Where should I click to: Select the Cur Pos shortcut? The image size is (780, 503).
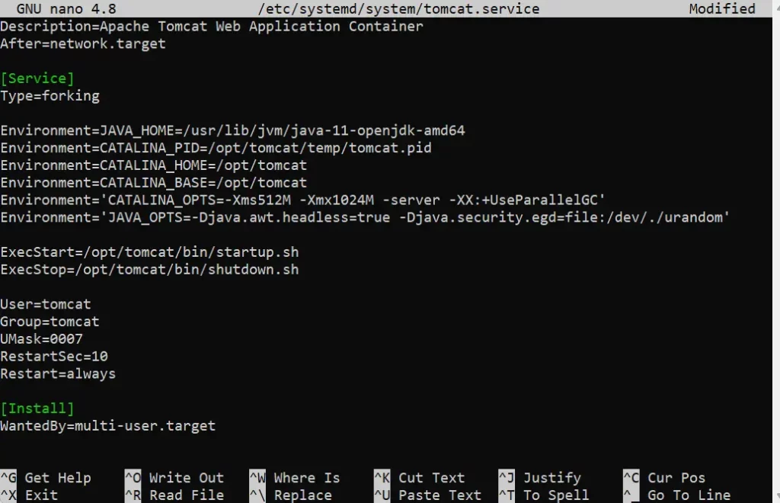click(x=676, y=478)
